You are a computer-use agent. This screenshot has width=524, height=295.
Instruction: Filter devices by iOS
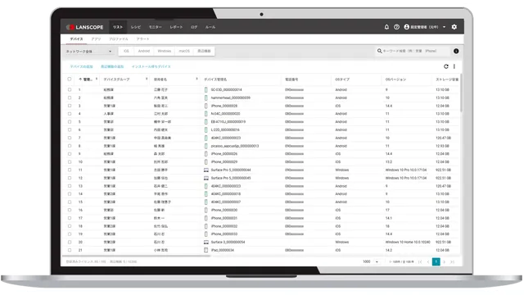point(126,51)
